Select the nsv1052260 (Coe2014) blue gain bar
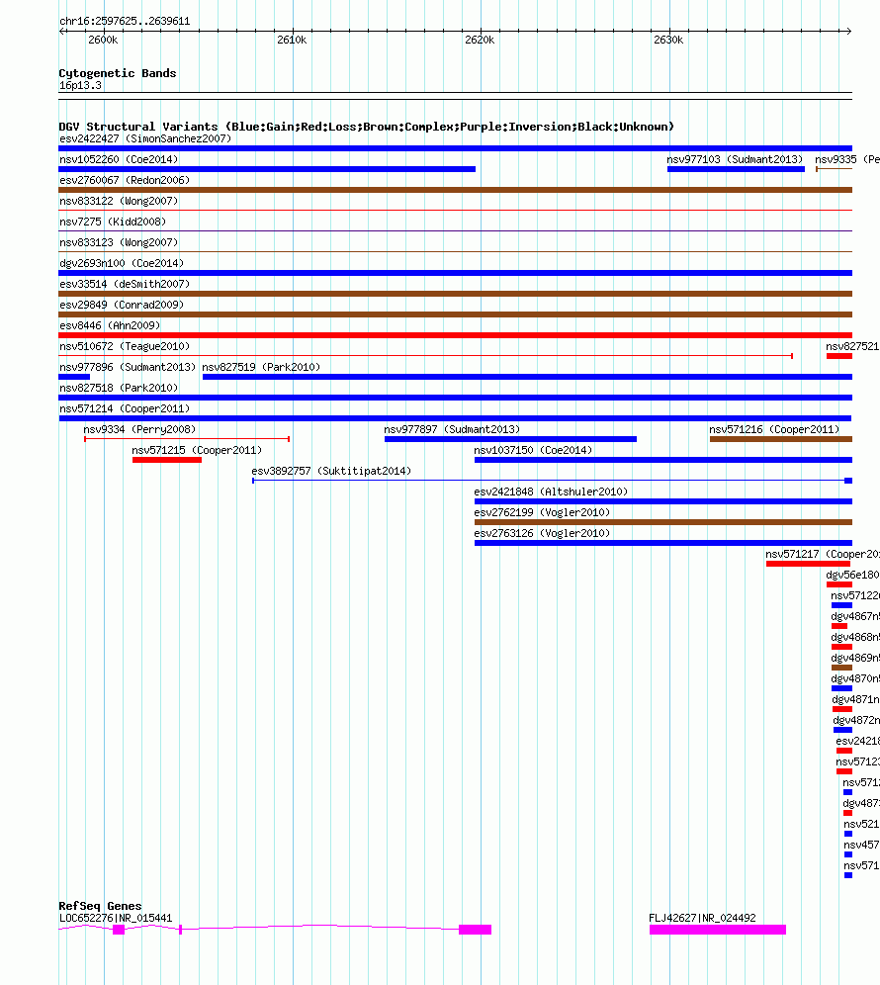 click(x=267, y=169)
